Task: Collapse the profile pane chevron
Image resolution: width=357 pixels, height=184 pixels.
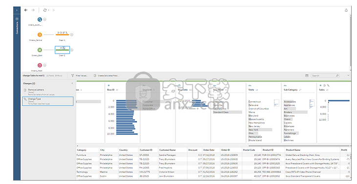Action: pyautogui.click(x=348, y=75)
